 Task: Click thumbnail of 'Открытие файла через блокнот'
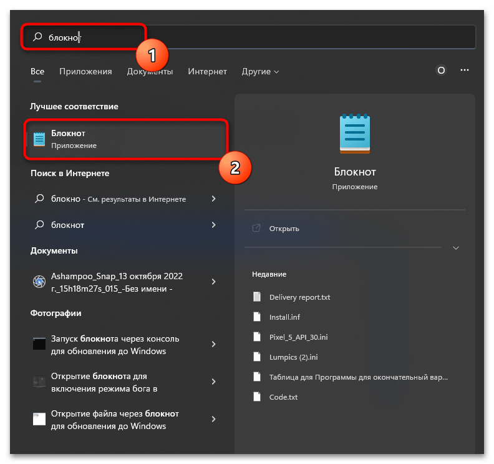pyautogui.click(x=39, y=419)
